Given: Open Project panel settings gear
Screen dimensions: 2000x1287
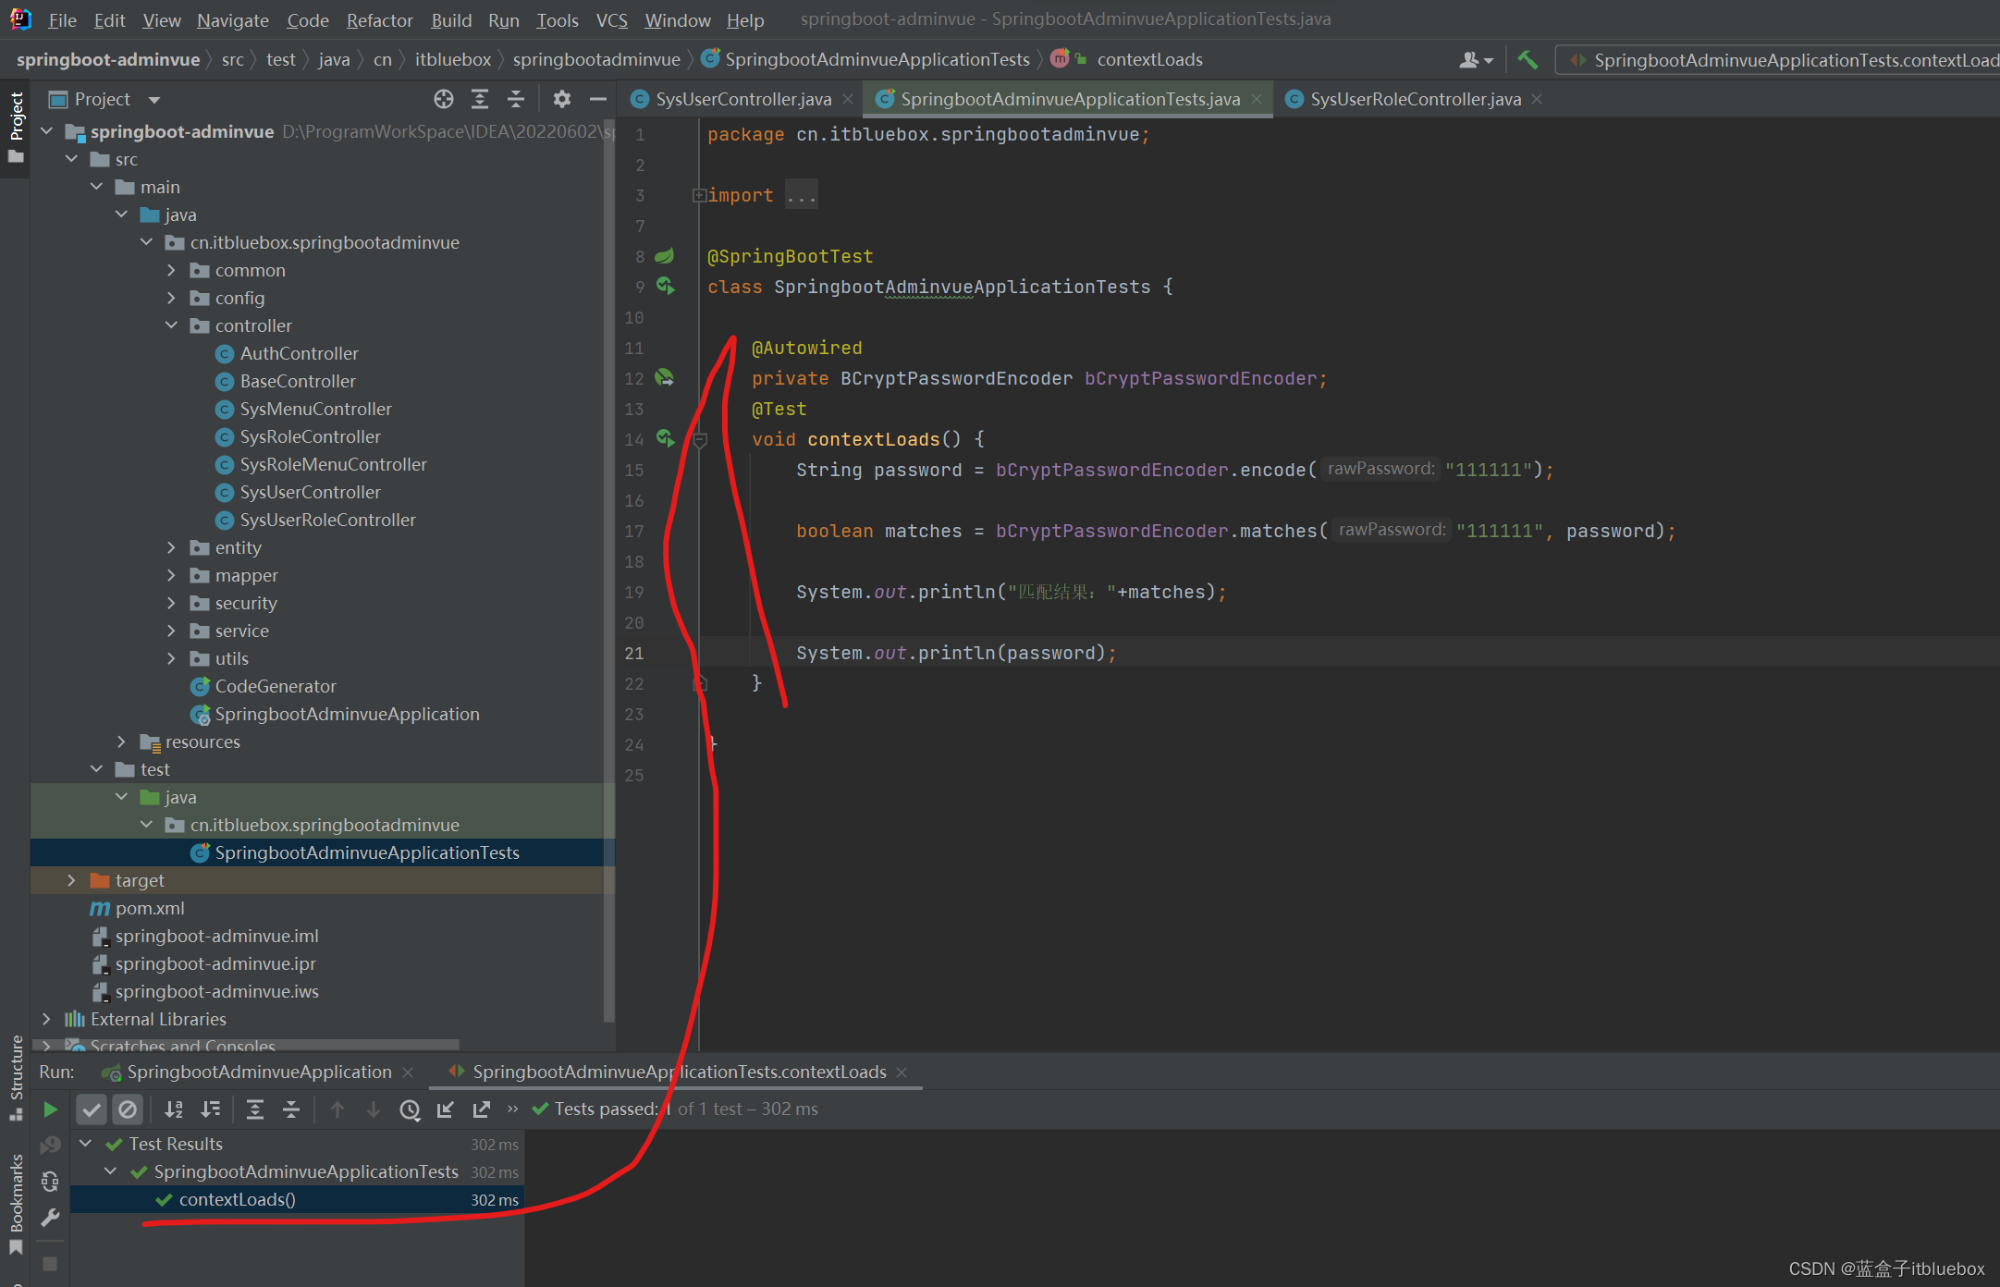Looking at the screenshot, I should [x=561, y=99].
